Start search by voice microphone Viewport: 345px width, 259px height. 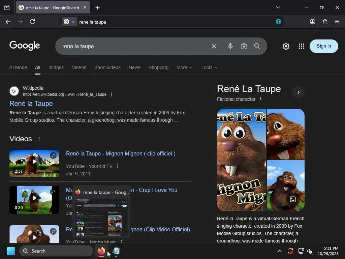[230, 46]
